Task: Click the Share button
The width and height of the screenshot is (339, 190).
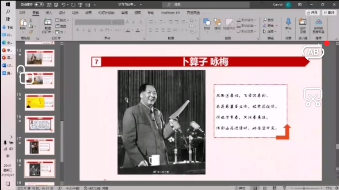Action: point(312,13)
